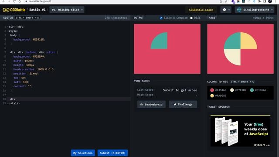Viewport: 279px width, 157px height.
Task: Copy the #FADE8B yellow color swatch
Action: (x=212, y=96)
